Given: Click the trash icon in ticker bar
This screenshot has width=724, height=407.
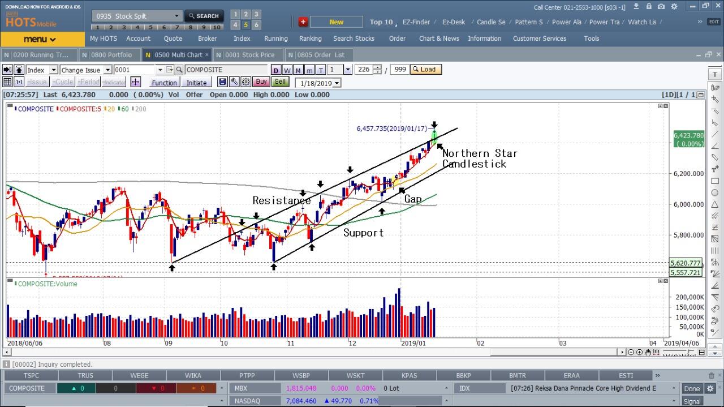Looking at the screenshot, I should (712, 375).
